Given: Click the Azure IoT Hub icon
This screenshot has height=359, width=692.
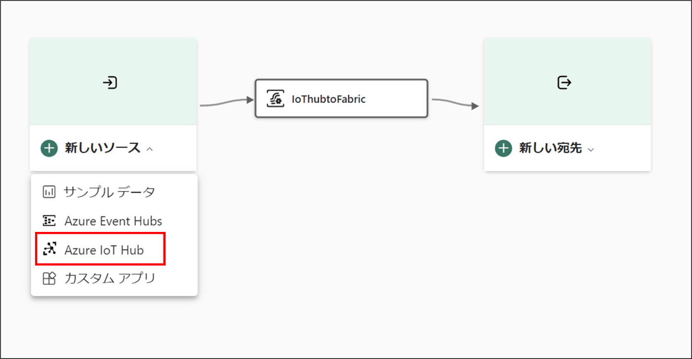Looking at the screenshot, I should [x=49, y=249].
